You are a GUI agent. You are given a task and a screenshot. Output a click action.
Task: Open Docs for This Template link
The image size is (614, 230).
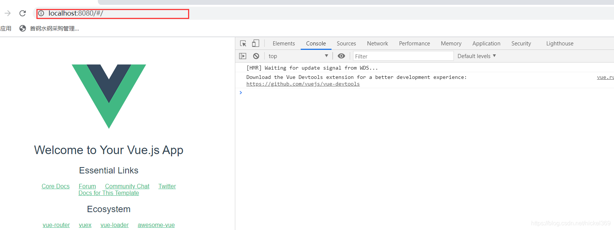(109, 193)
